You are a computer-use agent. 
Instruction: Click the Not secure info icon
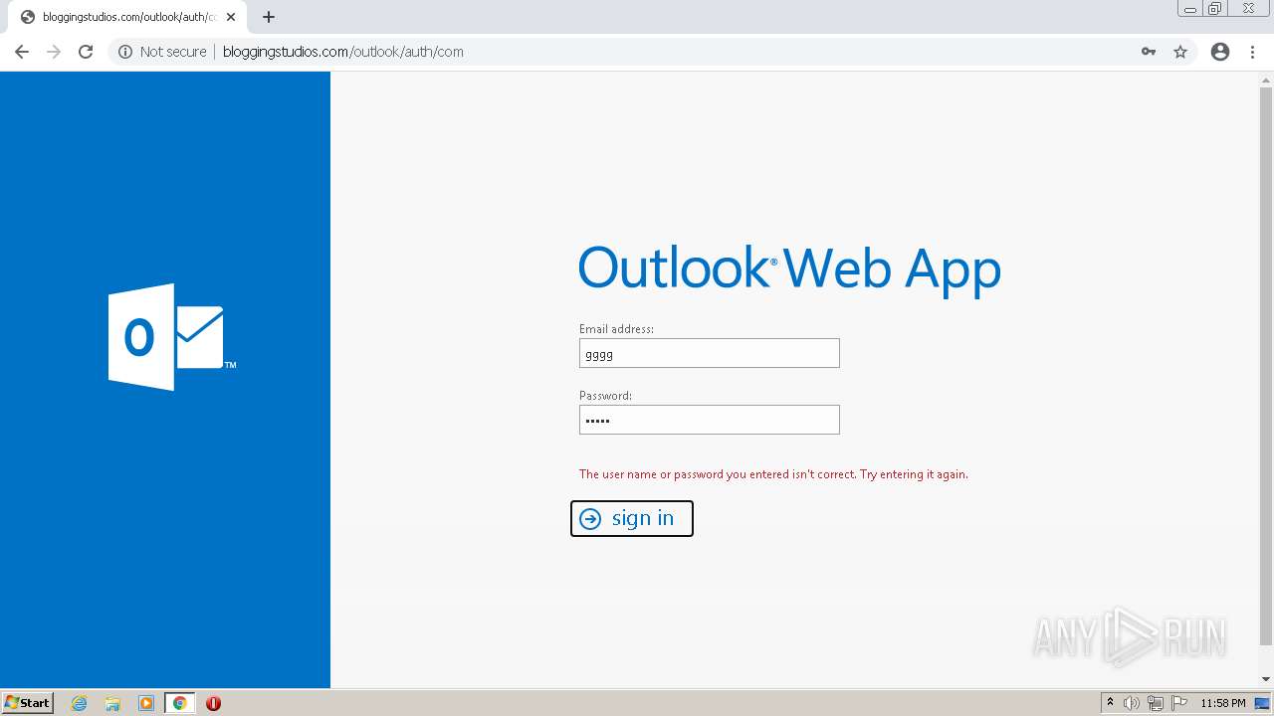coord(125,52)
